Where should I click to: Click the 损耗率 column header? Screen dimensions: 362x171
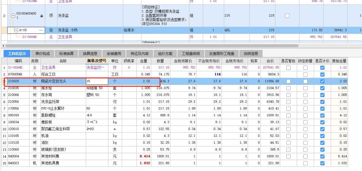pyautogui.click(x=129, y=61)
